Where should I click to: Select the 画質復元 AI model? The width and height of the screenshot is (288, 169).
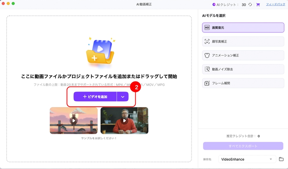pos(243,27)
